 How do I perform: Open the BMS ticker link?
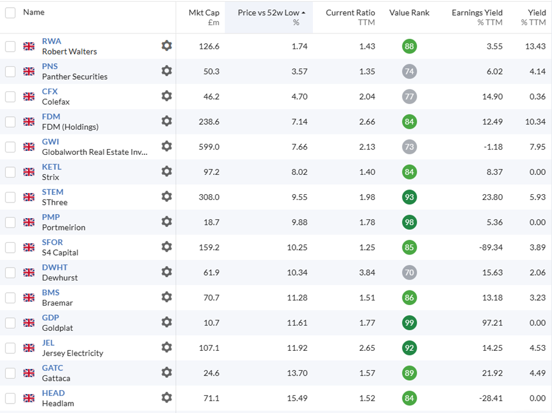51,293
